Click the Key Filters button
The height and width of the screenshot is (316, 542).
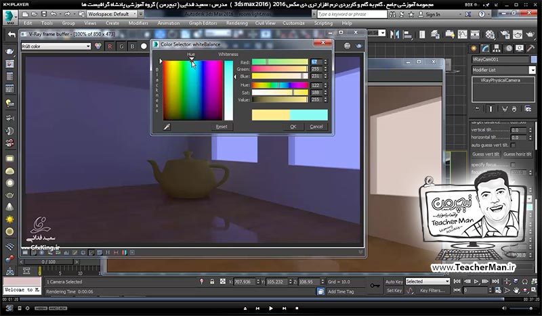click(x=432, y=290)
